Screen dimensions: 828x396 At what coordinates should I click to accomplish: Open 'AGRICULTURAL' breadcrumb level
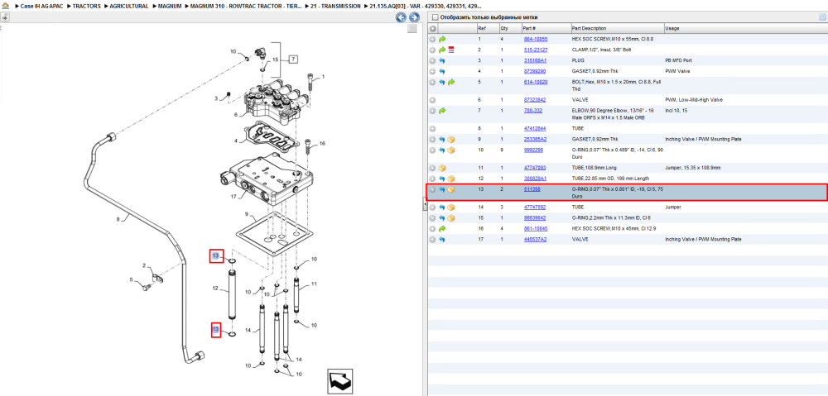coord(129,7)
